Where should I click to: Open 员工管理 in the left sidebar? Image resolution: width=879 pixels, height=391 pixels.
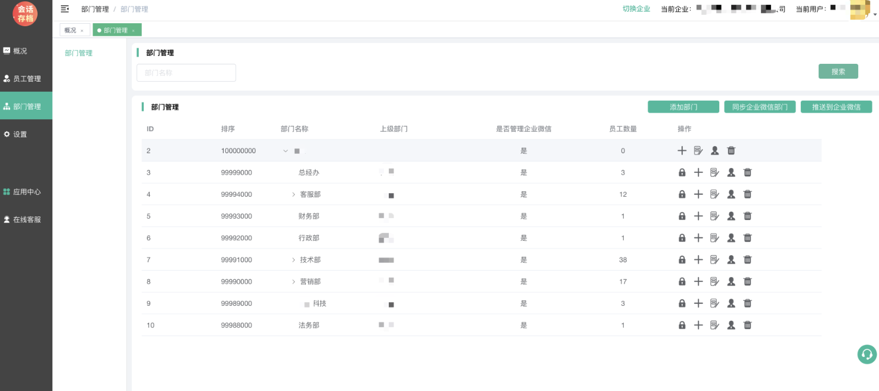click(x=26, y=79)
